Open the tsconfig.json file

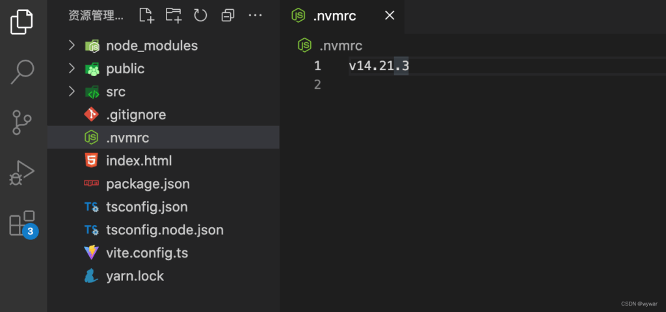tap(147, 207)
